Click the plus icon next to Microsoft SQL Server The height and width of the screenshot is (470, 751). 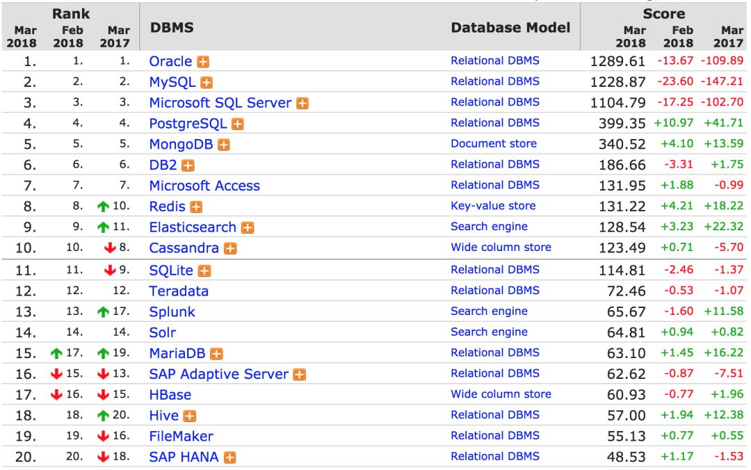click(302, 104)
